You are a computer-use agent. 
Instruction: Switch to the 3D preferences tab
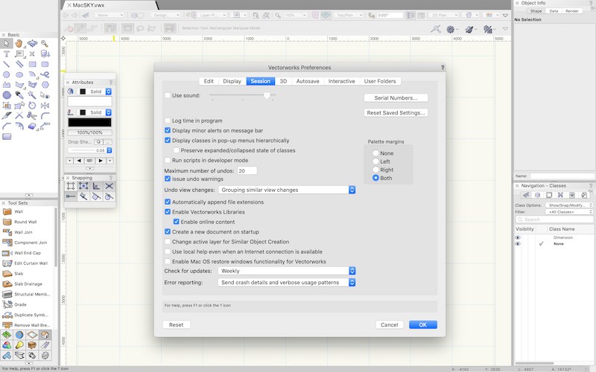coord(283,81)
